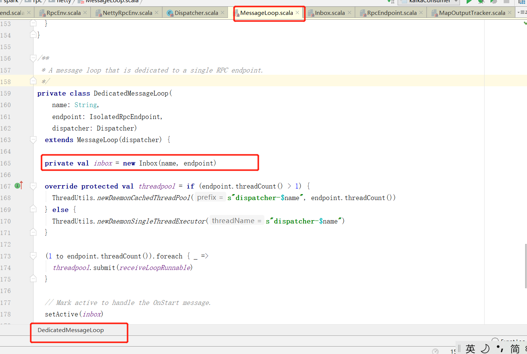Screen dimensions: 527x354
Task: Click the MessageLoop superclass on line 163
Action: pos(97,140)
